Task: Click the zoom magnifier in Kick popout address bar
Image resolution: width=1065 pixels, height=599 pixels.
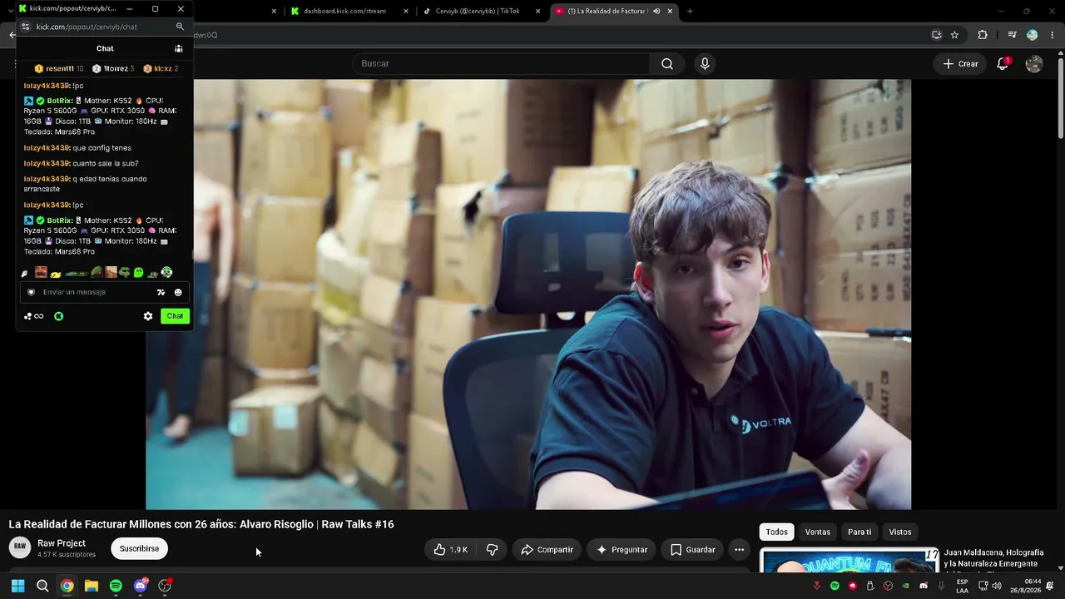Action: click(180, 27)
